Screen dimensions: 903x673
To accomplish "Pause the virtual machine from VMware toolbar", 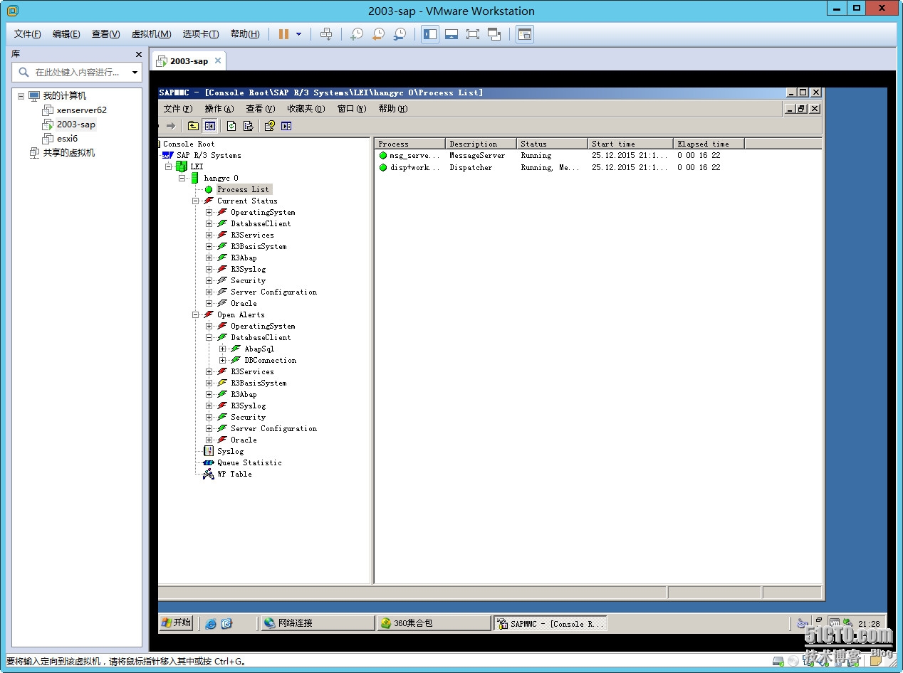I will 283,34.
